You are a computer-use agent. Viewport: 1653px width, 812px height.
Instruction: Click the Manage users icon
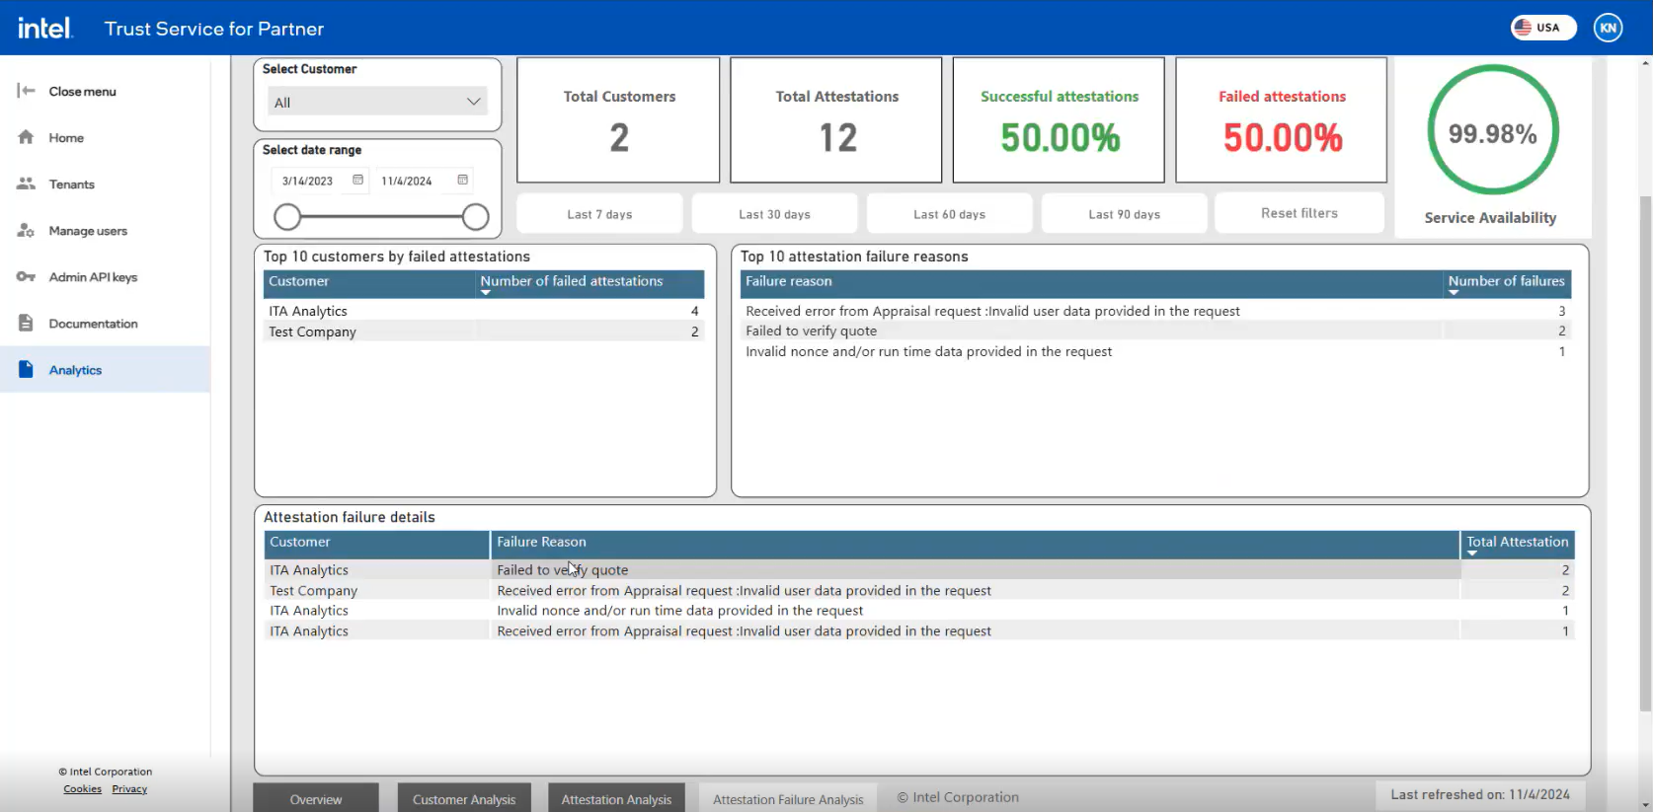tap(27, 230)
